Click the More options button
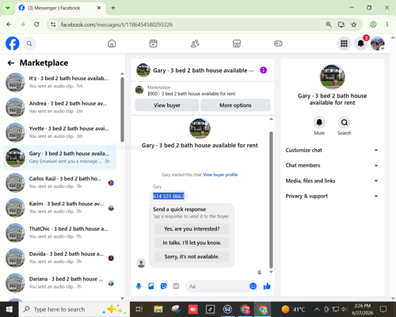Viewport: 396px width, 317px height. pyautogui.click(x=235, y=105)
